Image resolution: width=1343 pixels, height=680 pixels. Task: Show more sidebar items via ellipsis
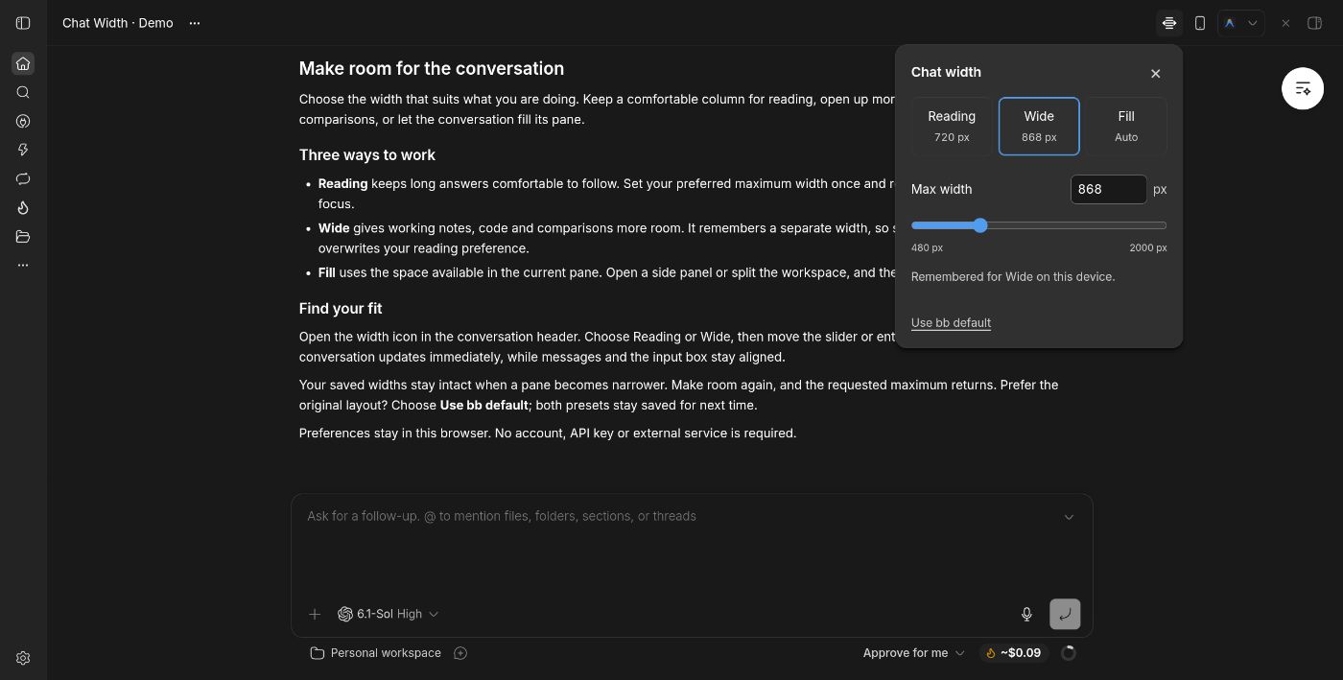tap(23, 265)
